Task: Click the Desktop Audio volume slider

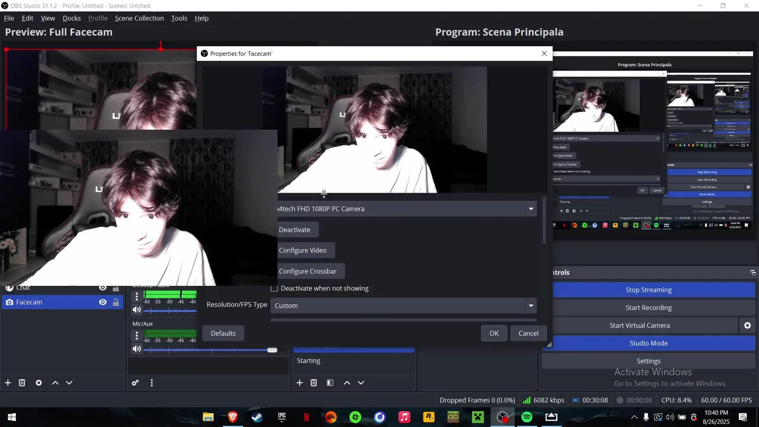Action: click(x=170, y=310)
